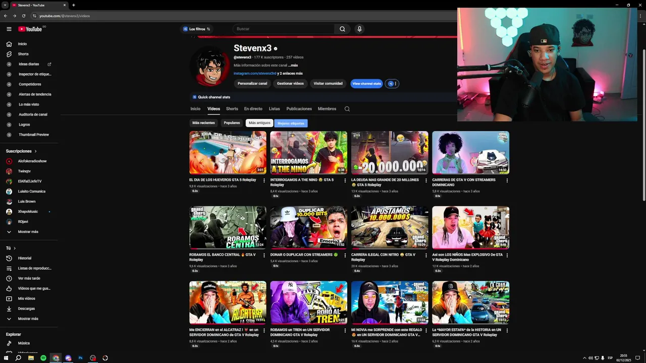This screenshot has height=363, width=646.
Task: Toggle the Los filtros button
Action: (x=196, y=29)
